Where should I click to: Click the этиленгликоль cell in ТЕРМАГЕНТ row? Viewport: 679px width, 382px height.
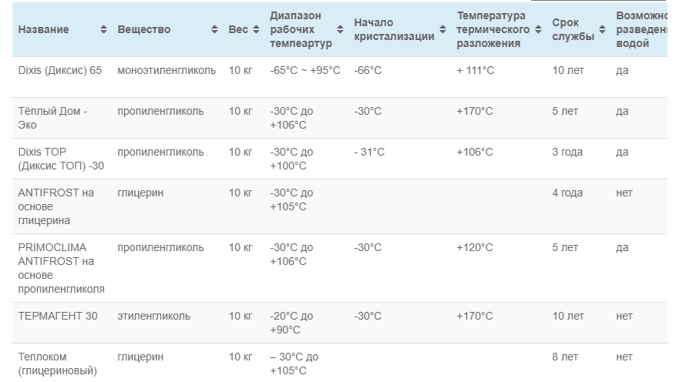[153, 316]
